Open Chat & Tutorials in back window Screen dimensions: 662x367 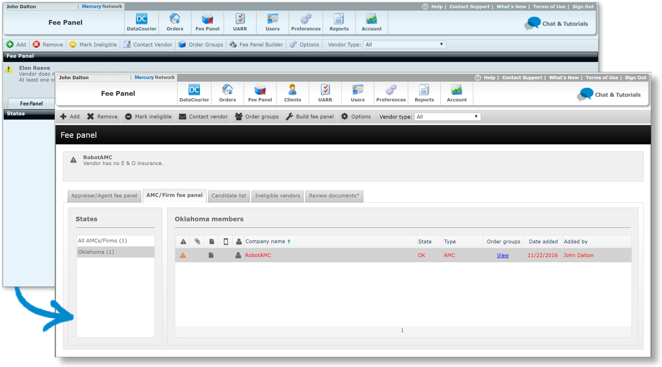click(556, 24)
